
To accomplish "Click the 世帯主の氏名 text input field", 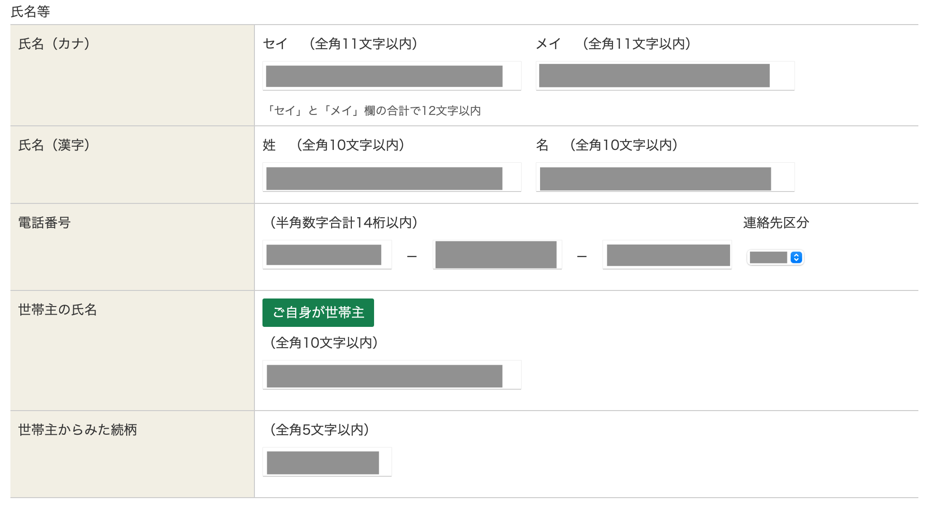I will [392, 375].
